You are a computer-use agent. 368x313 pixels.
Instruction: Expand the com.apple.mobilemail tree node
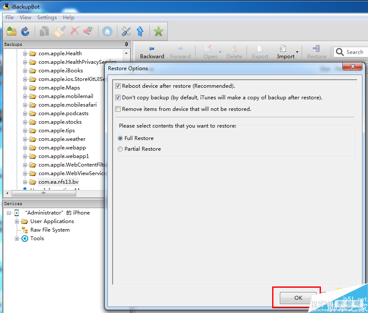pos(25,96)
